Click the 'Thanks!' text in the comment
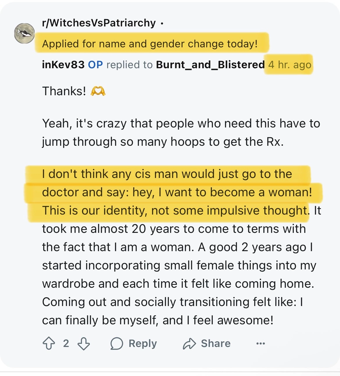This screenshot has height=376, width=340. [64, 91]
